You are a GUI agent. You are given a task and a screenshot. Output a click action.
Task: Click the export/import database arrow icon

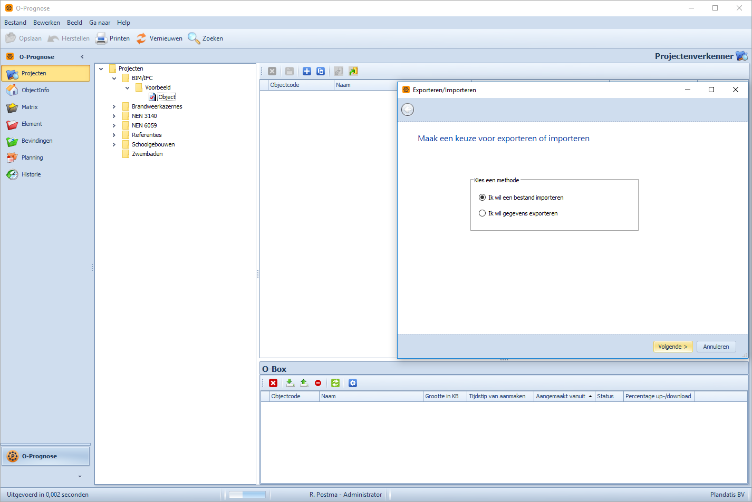point(353,71)
